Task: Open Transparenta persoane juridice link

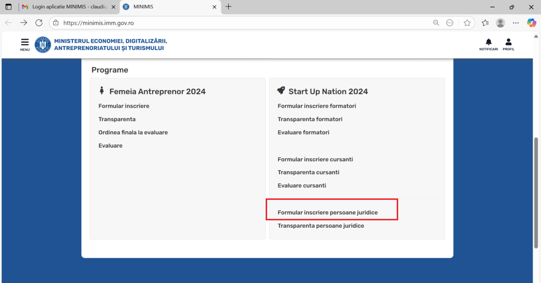Action: pos(321,226)
